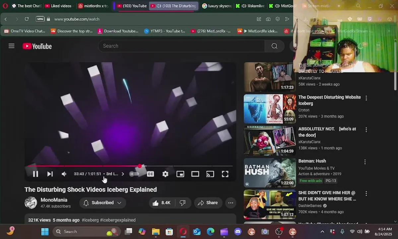The width and height of the screenshot is (398, 239).
Task: Click the YouTube search magnifier button
Action: [274, 46]
